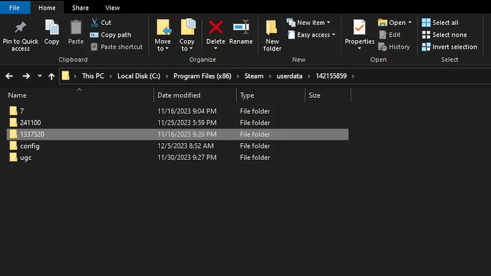Click the Pin to Quick access icon
The image size is (491, 276).
pos(20,27)
